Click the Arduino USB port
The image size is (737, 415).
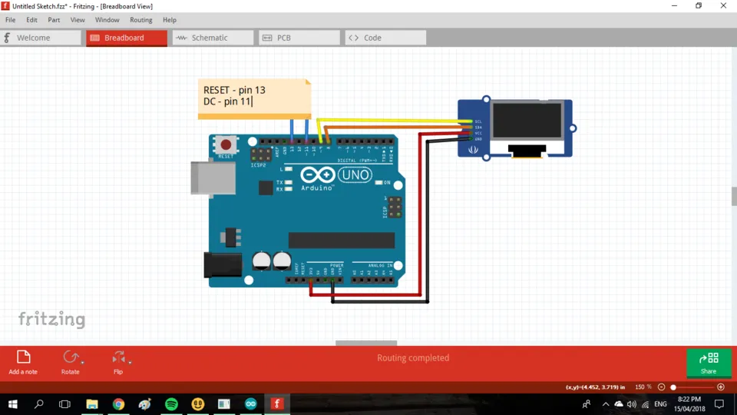tap(213, 178)
